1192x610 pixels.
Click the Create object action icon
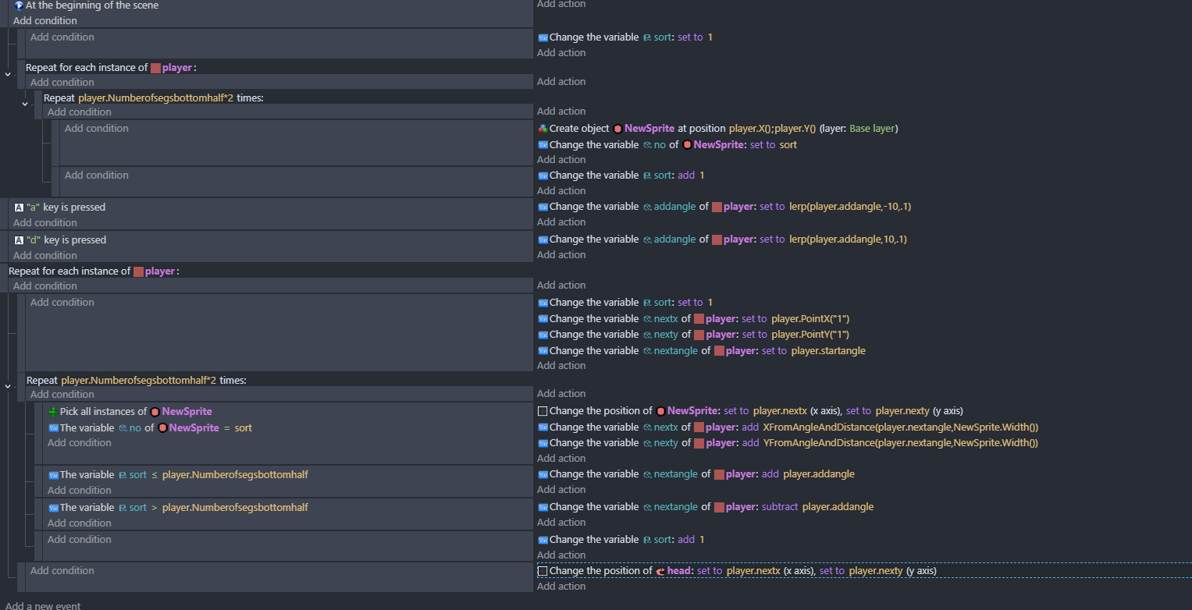pyautogui.click(x=543, y=129)
